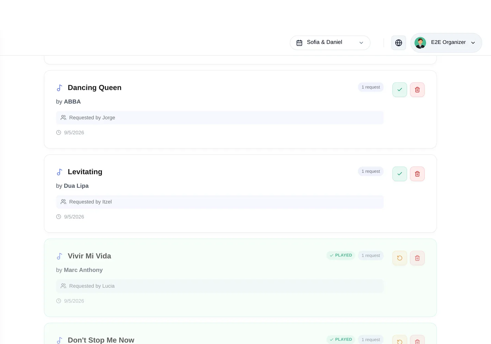Click the PLAYED badge on Vivir Mi Vida
The width and height of the screenshot is (491, 344).
point(341,255)
